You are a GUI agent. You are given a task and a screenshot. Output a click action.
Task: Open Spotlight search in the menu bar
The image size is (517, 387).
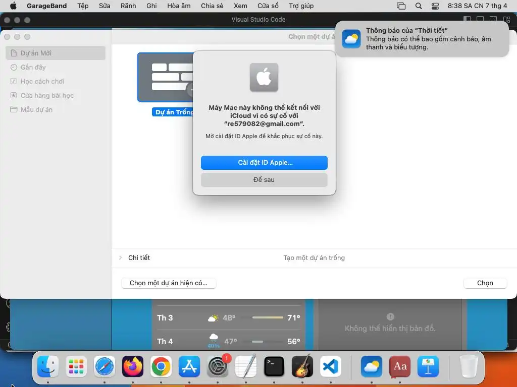(419, 6)
